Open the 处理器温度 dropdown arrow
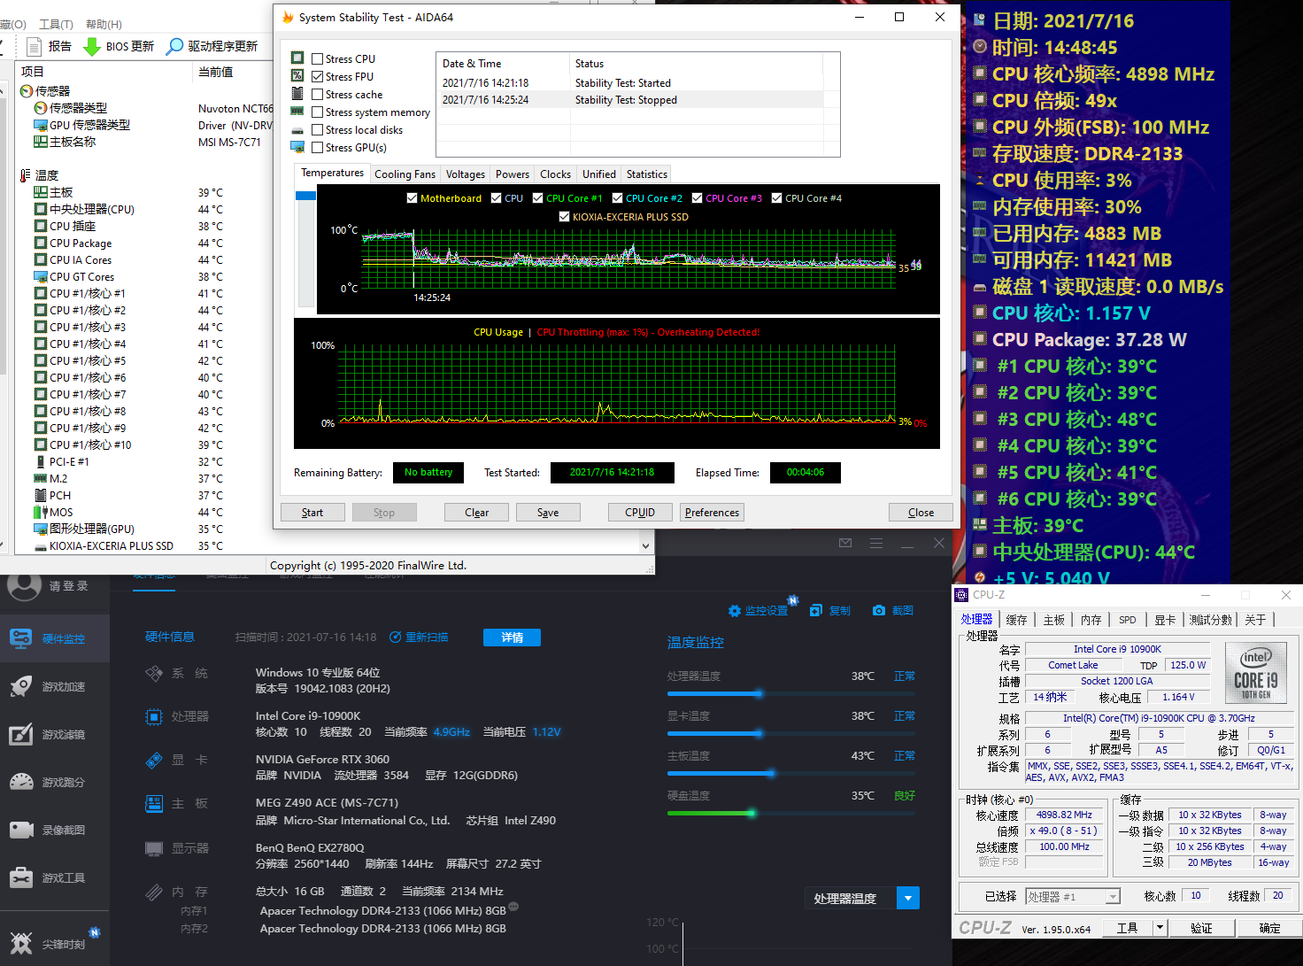The height and width of the screenshot is (966, 1303). (x=907, y=898)
